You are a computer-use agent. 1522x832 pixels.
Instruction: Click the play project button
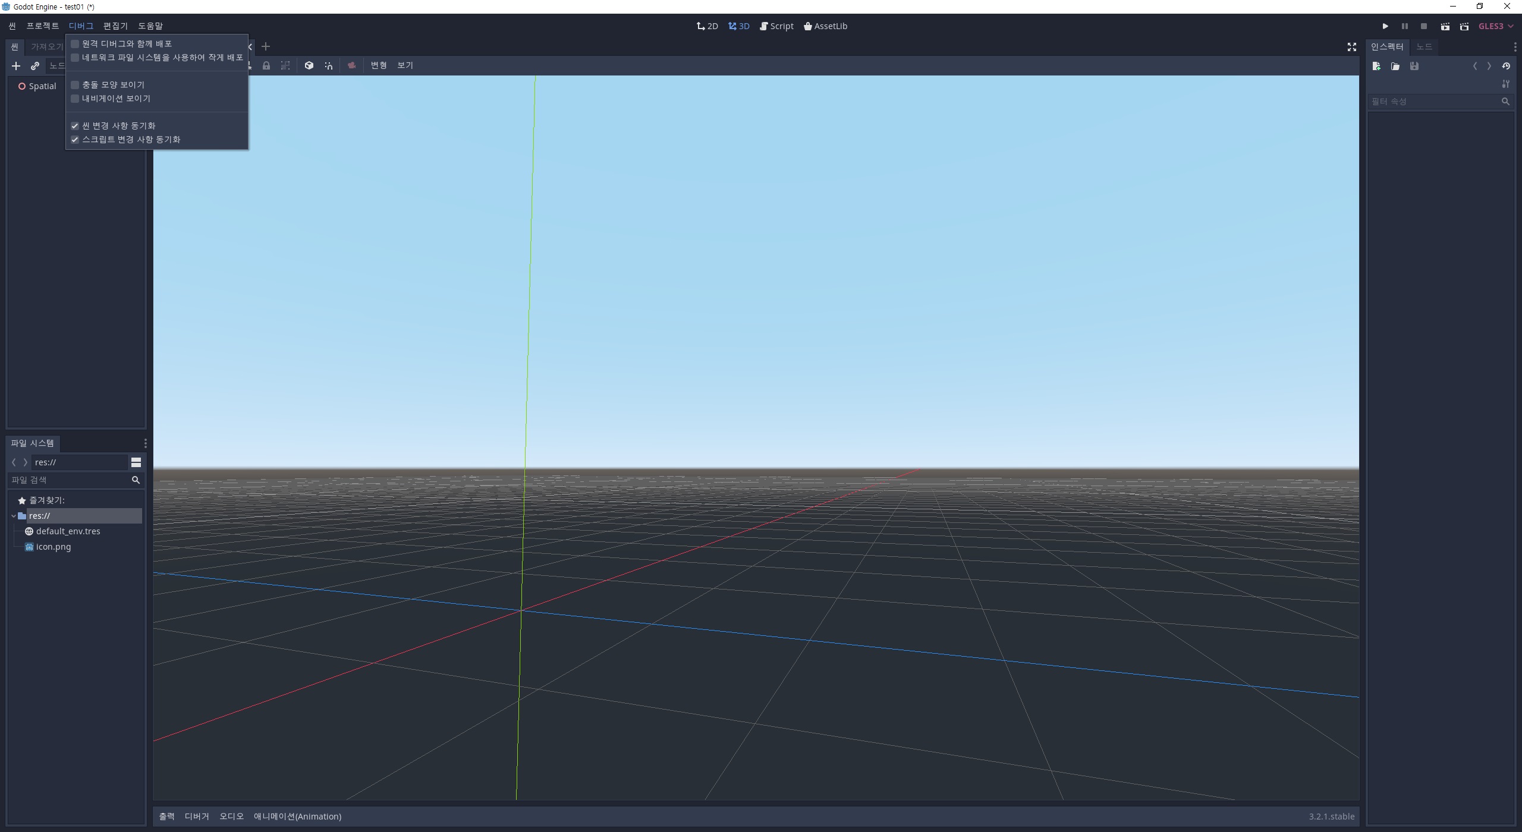[x=1385, y=26]
